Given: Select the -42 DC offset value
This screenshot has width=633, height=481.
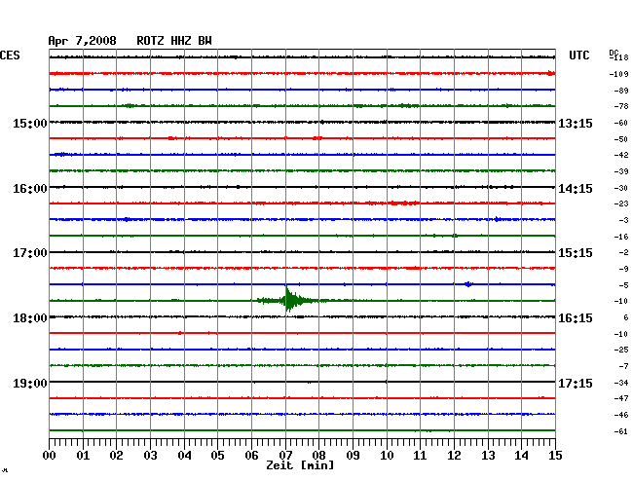Looking at the screenshot, I should click(621, 155).
